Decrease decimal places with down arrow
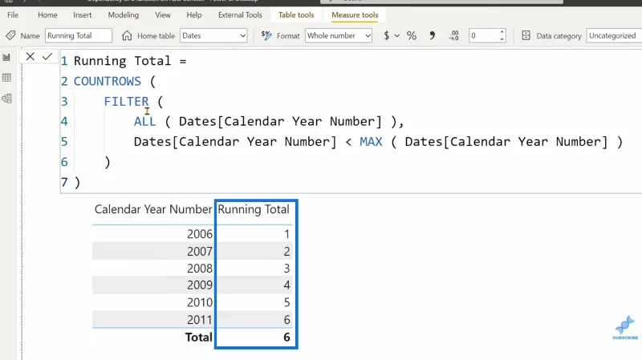The height and width of the screenshot is (360, 642). pyautogui.click(x=502, y=39)
